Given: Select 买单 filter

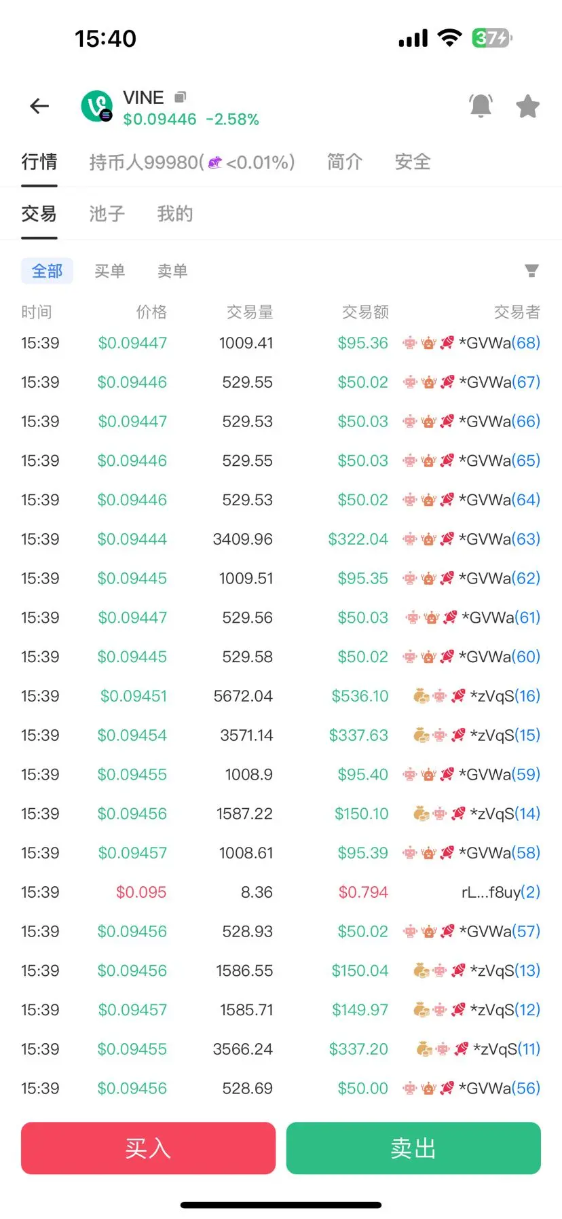Looking at the screenshot, I should [110, 271].
